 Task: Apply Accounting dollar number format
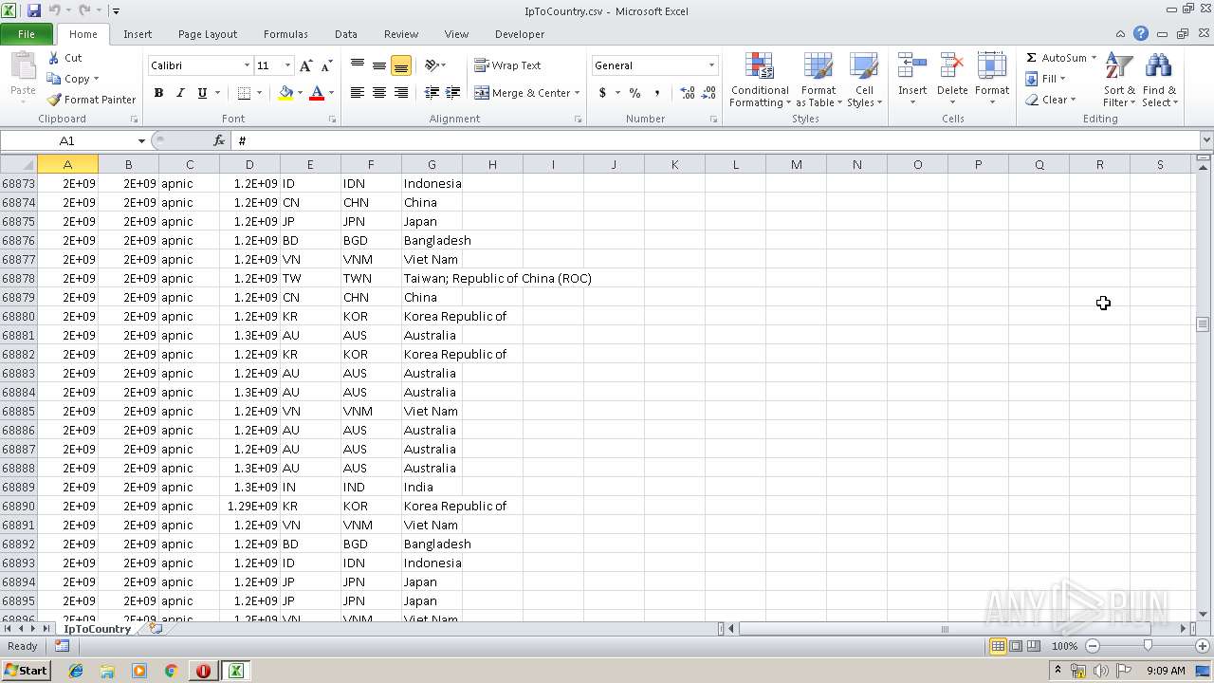[x=602, y=93]
